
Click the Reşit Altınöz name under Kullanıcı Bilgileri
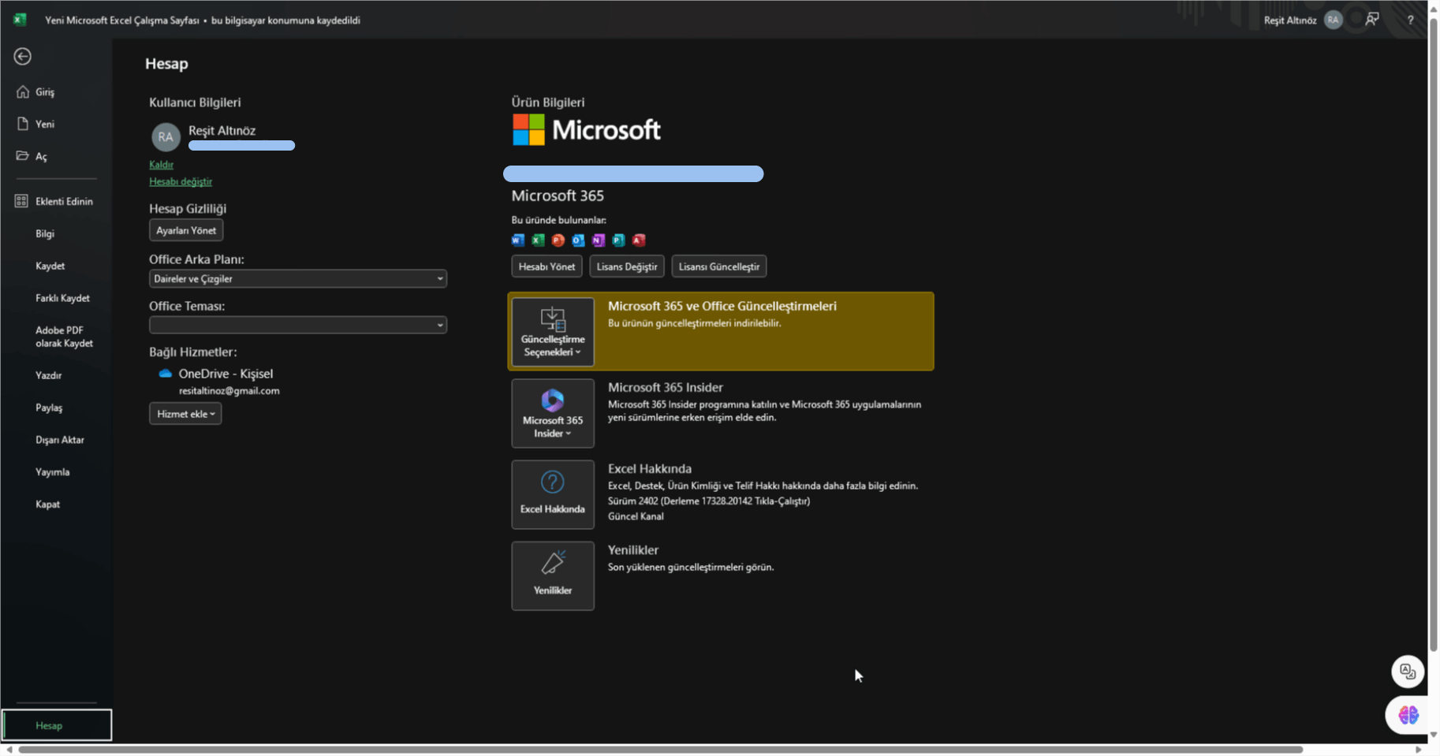tap(222, 131)
